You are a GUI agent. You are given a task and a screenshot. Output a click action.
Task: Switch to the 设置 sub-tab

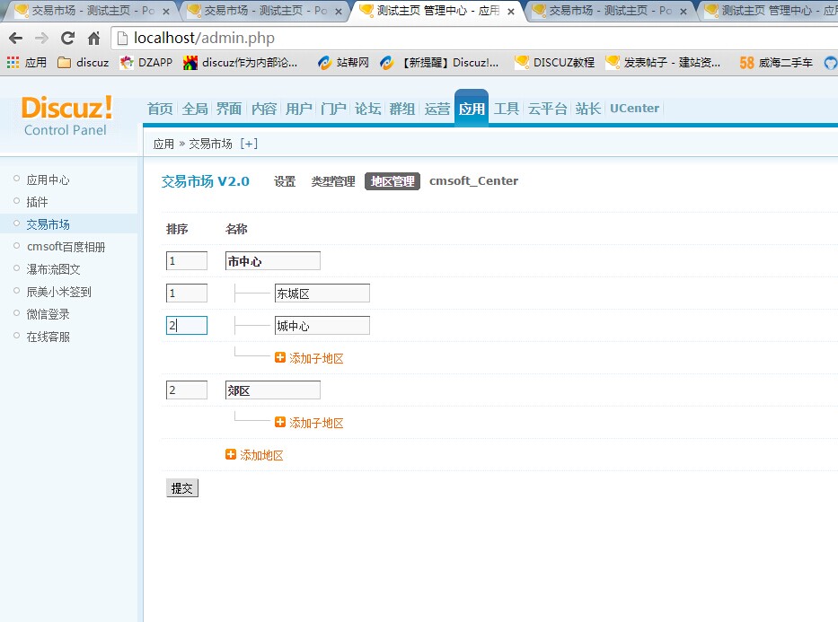285,181
